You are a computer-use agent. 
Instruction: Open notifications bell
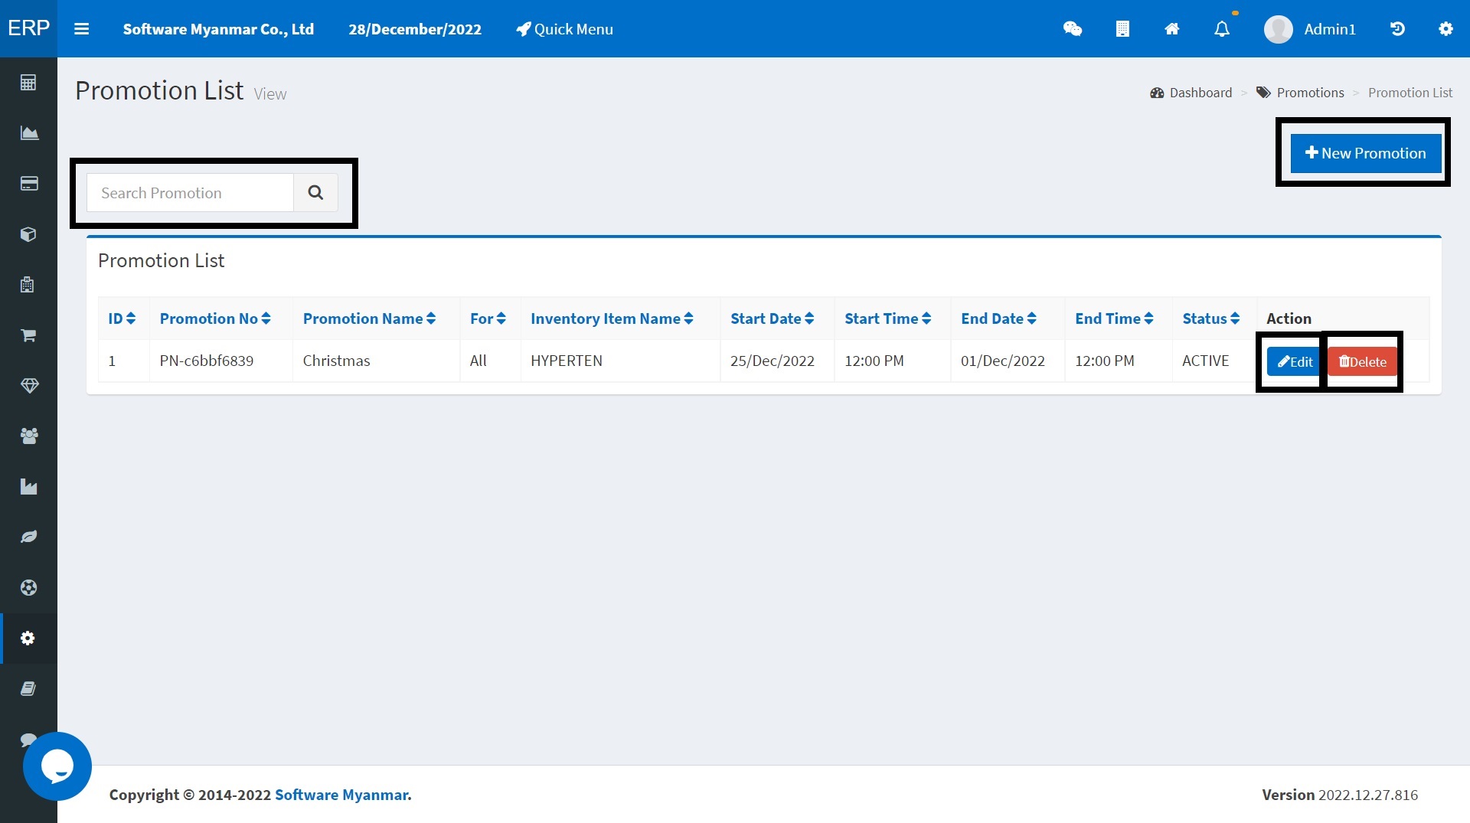pyautogui.click(x=1222, y=29)
